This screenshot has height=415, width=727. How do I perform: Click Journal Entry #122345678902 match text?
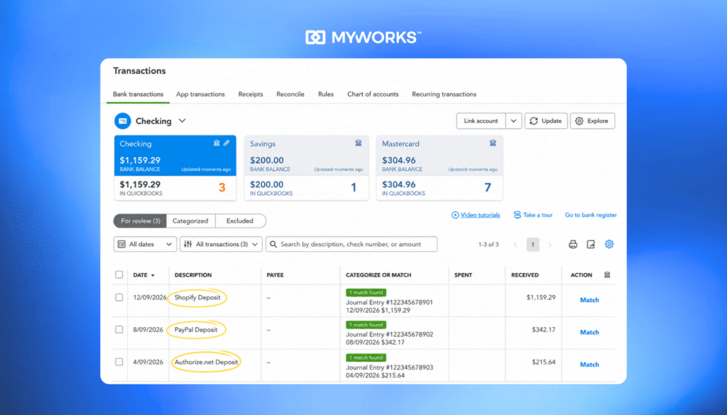(390, 334)
